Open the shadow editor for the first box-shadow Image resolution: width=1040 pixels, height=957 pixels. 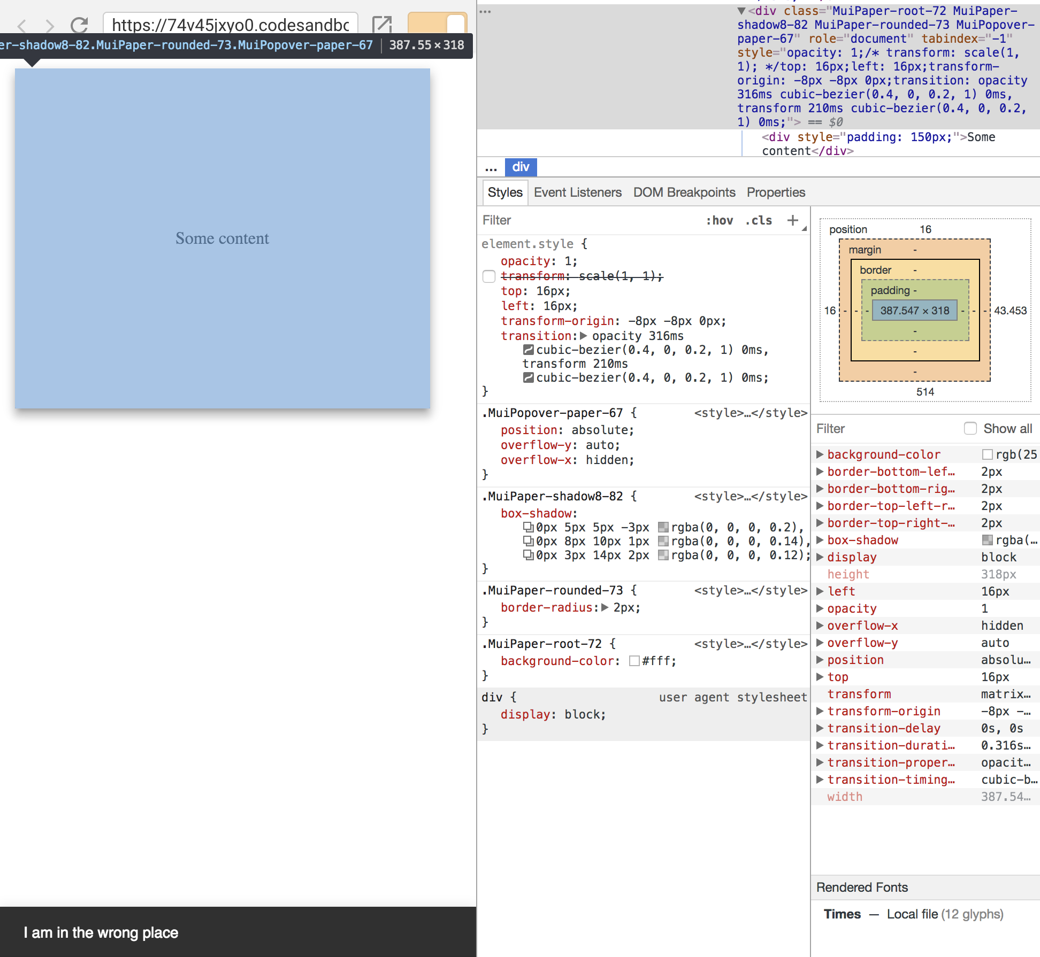pos(529,527)
